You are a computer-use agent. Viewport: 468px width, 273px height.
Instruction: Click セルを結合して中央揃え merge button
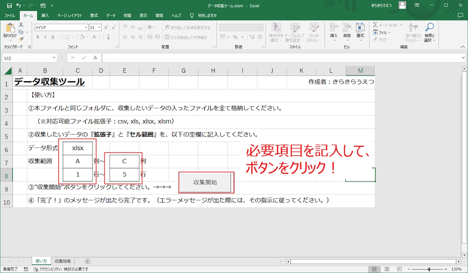(186, 37)
